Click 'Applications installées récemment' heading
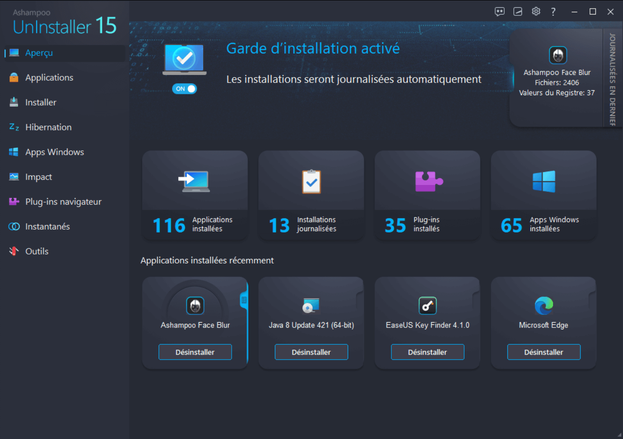The image size is (623, 439). tap(207, 260)
